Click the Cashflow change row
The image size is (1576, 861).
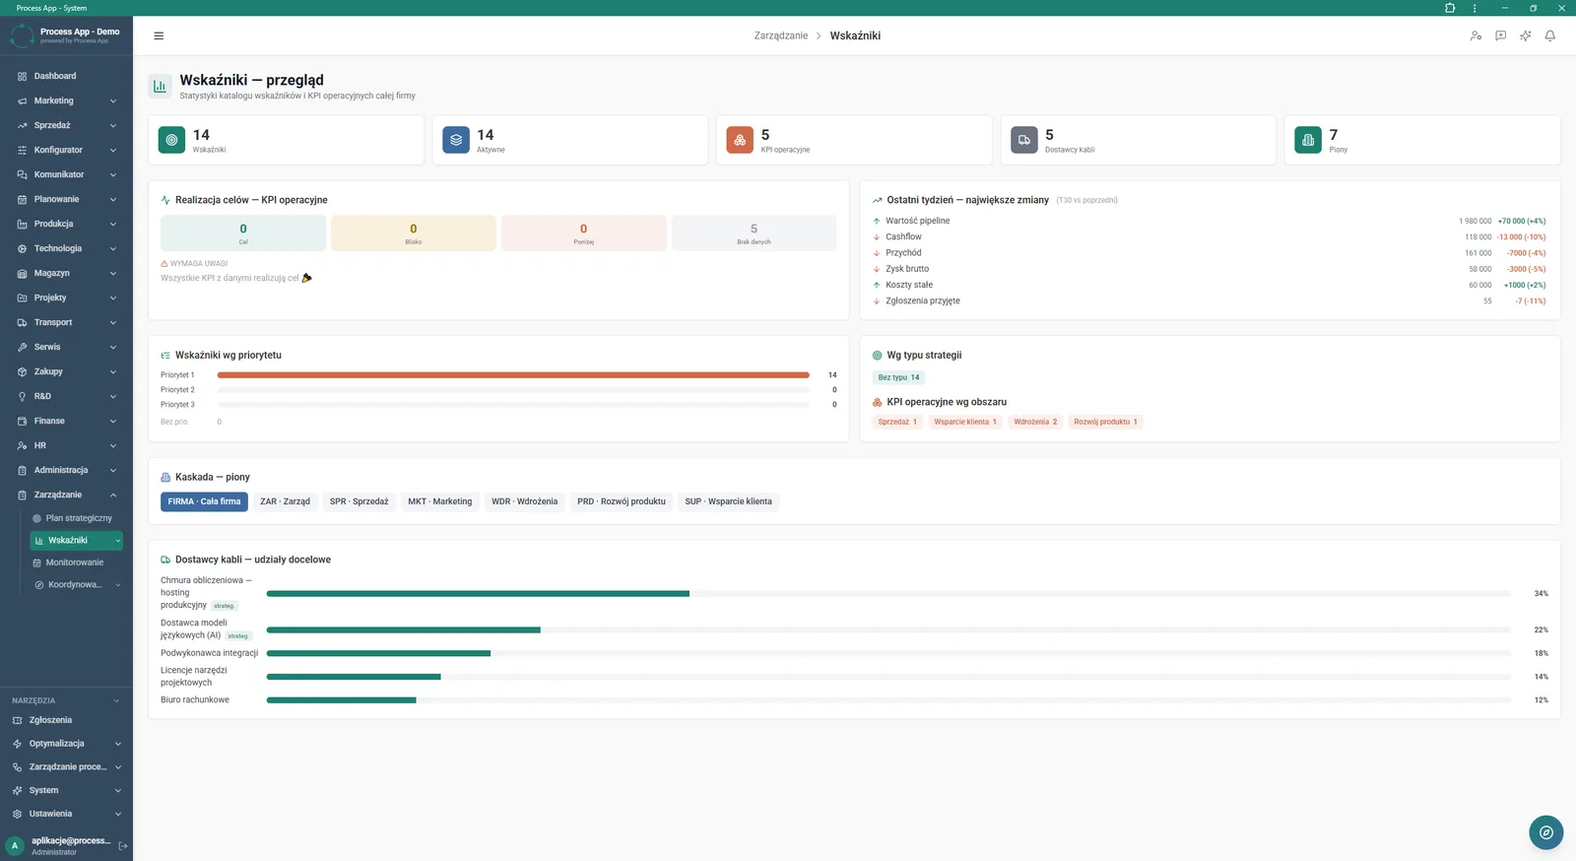click(x=1210, y=236)
